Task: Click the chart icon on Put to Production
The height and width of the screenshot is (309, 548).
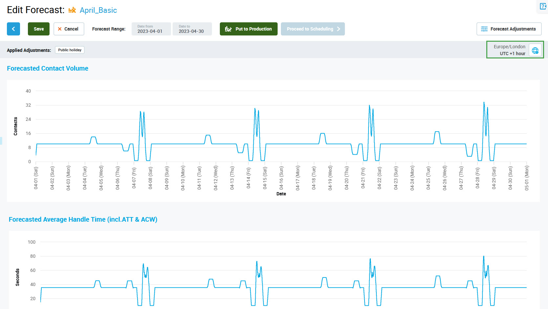Action: pyautogui.click(x=228, y=29)
